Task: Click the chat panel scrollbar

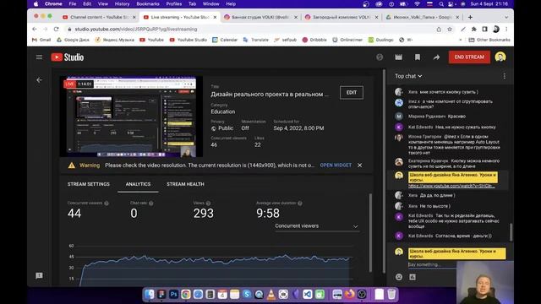Action: point(511,232)
